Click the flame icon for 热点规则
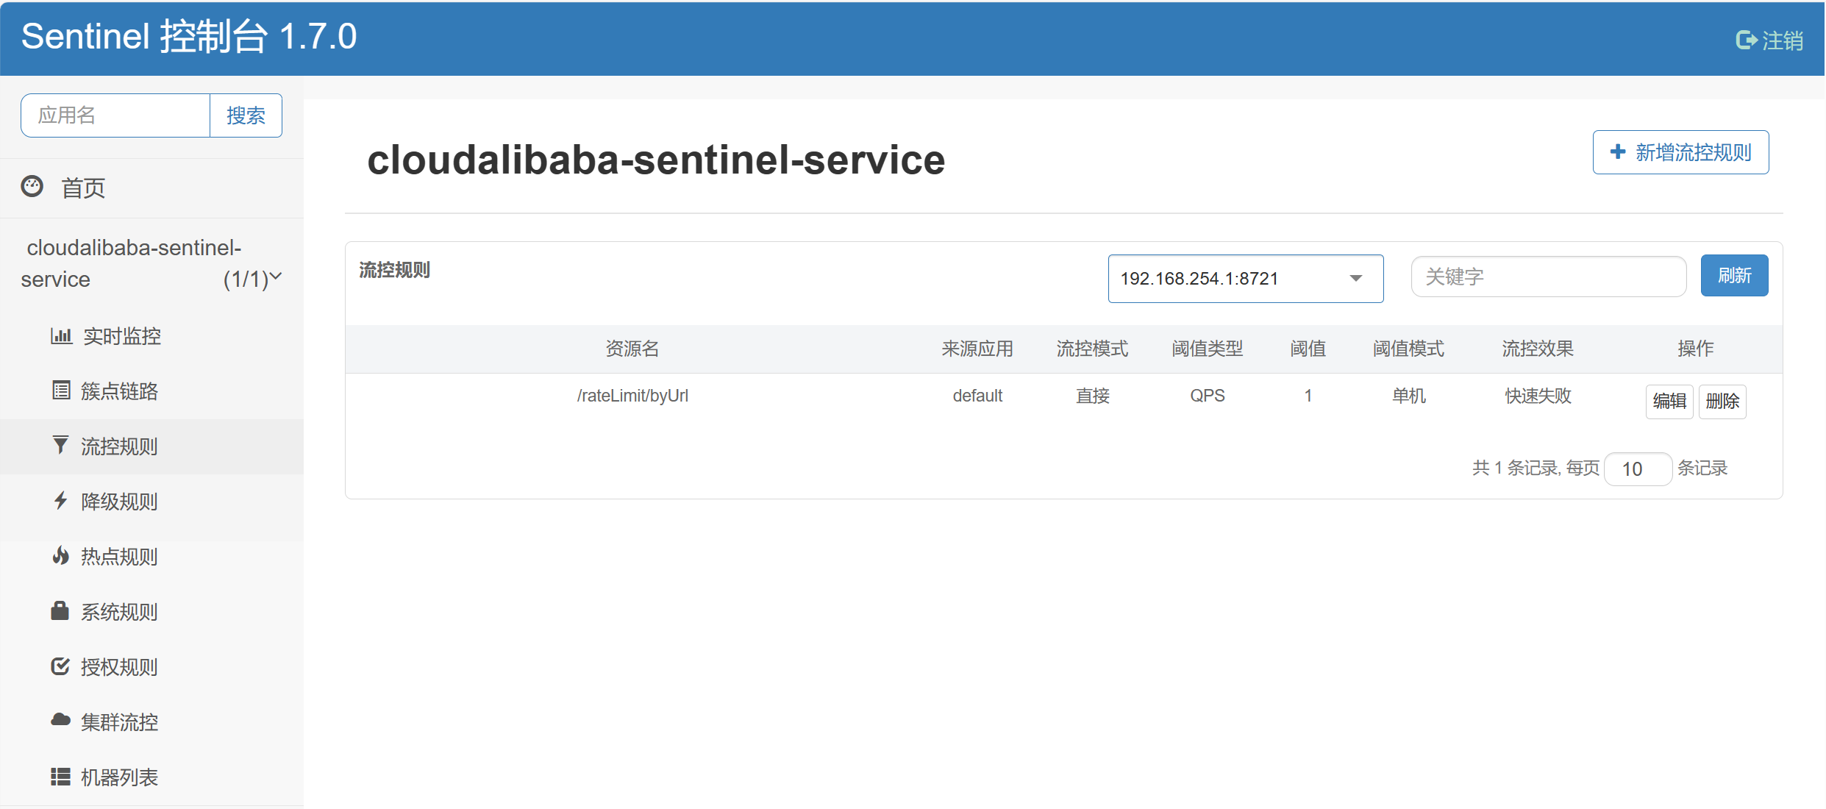1826x809 pixels. tap(61, 555)
